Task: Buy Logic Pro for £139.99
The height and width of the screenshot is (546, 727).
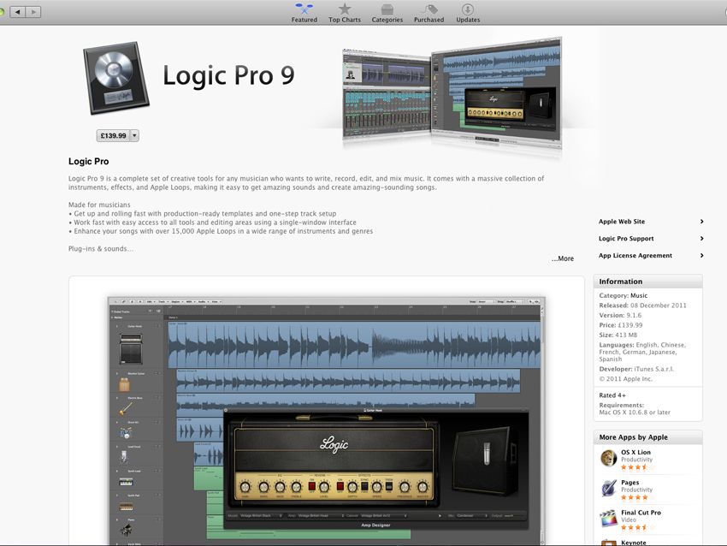Action: point(113,135)
